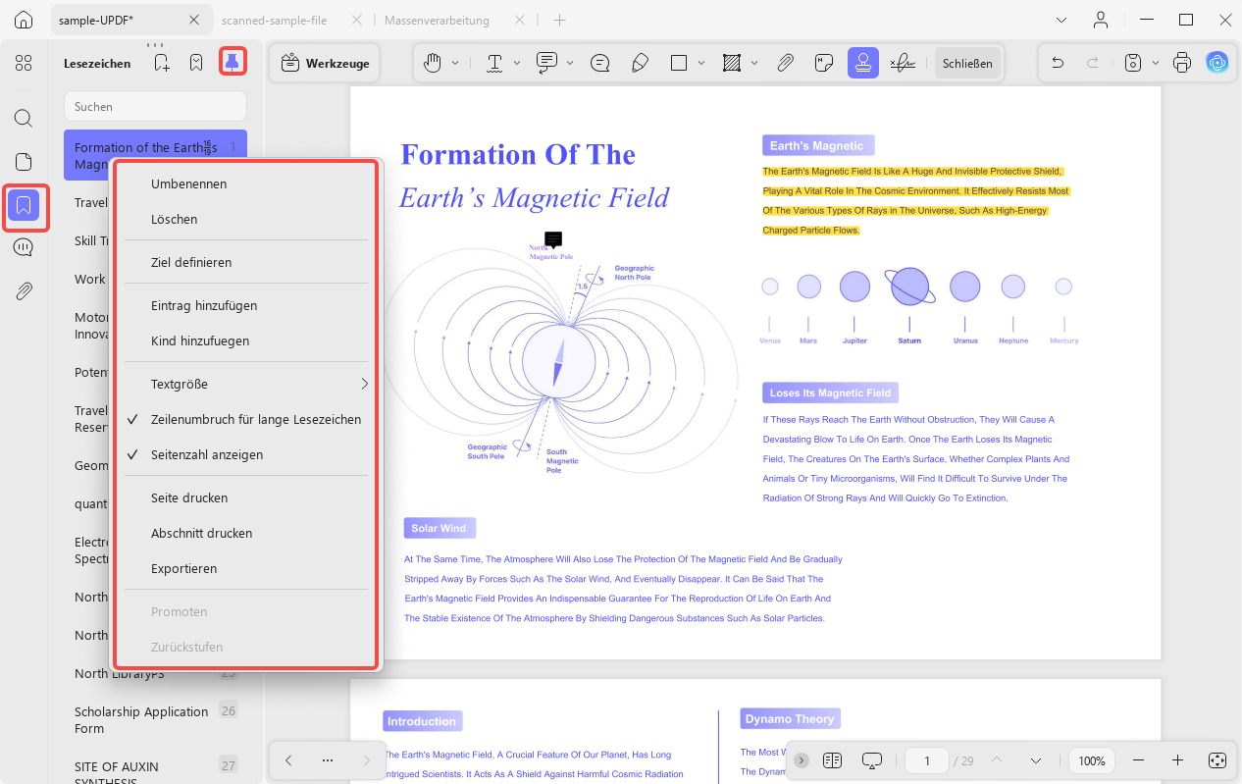Viewport: 1242px width, 784px height.
Task: Select the Hand pan tool
Action: pos(433,63)
